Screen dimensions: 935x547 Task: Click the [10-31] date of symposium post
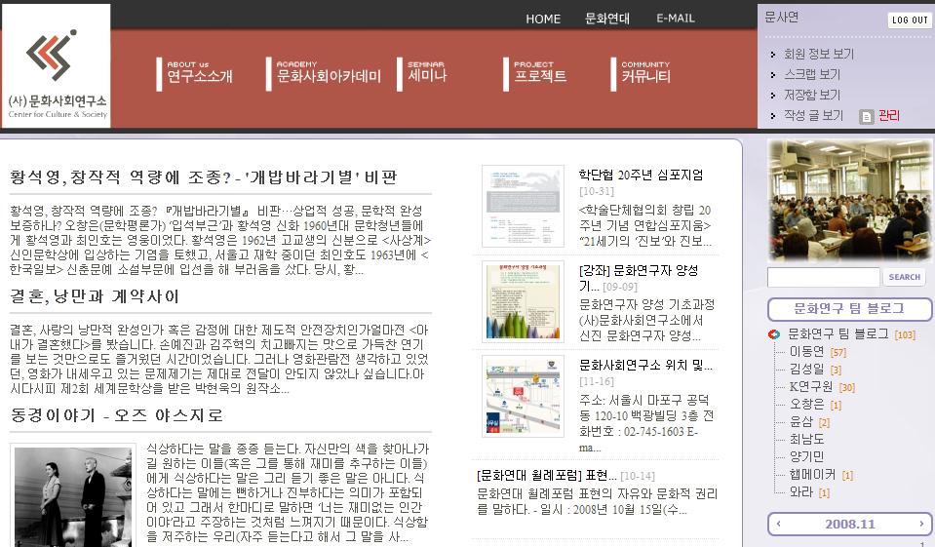pos(597,191)
